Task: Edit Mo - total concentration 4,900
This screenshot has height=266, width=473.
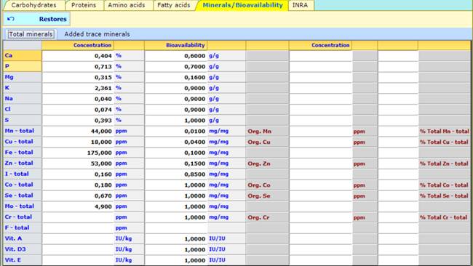Action: click(78, 206)
